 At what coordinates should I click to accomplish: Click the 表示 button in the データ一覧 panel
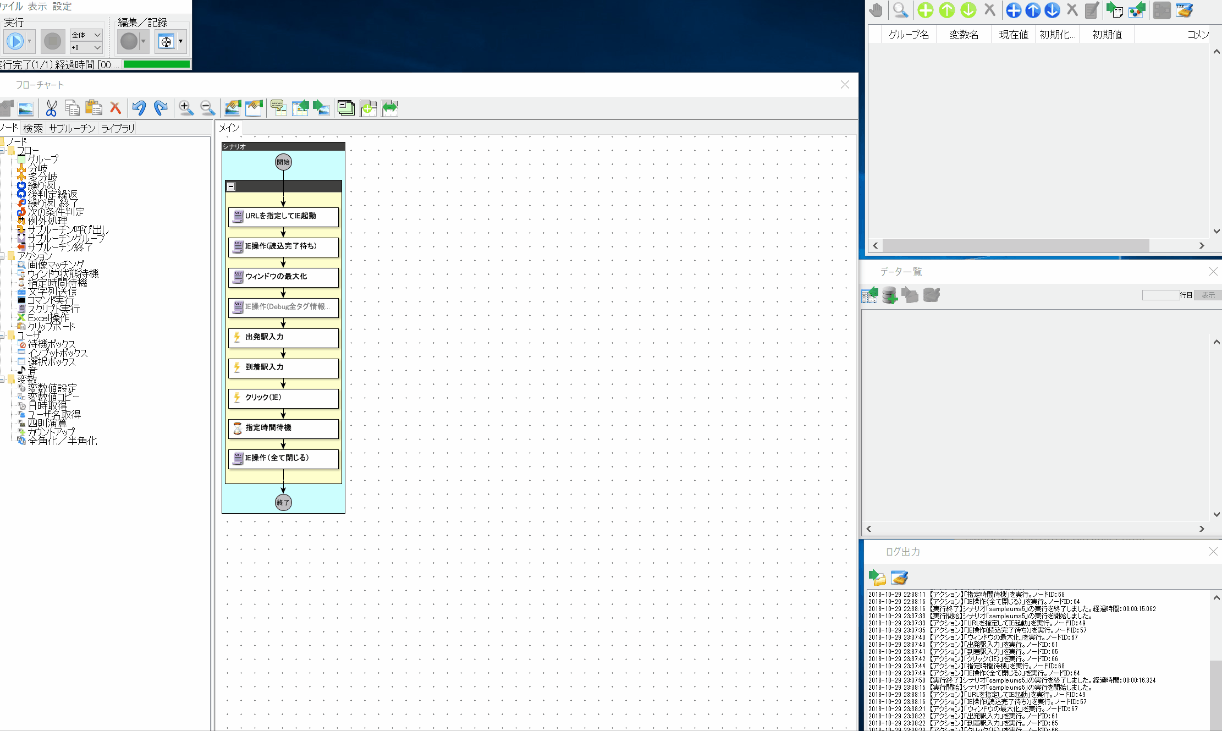[x=1208, y=295]
